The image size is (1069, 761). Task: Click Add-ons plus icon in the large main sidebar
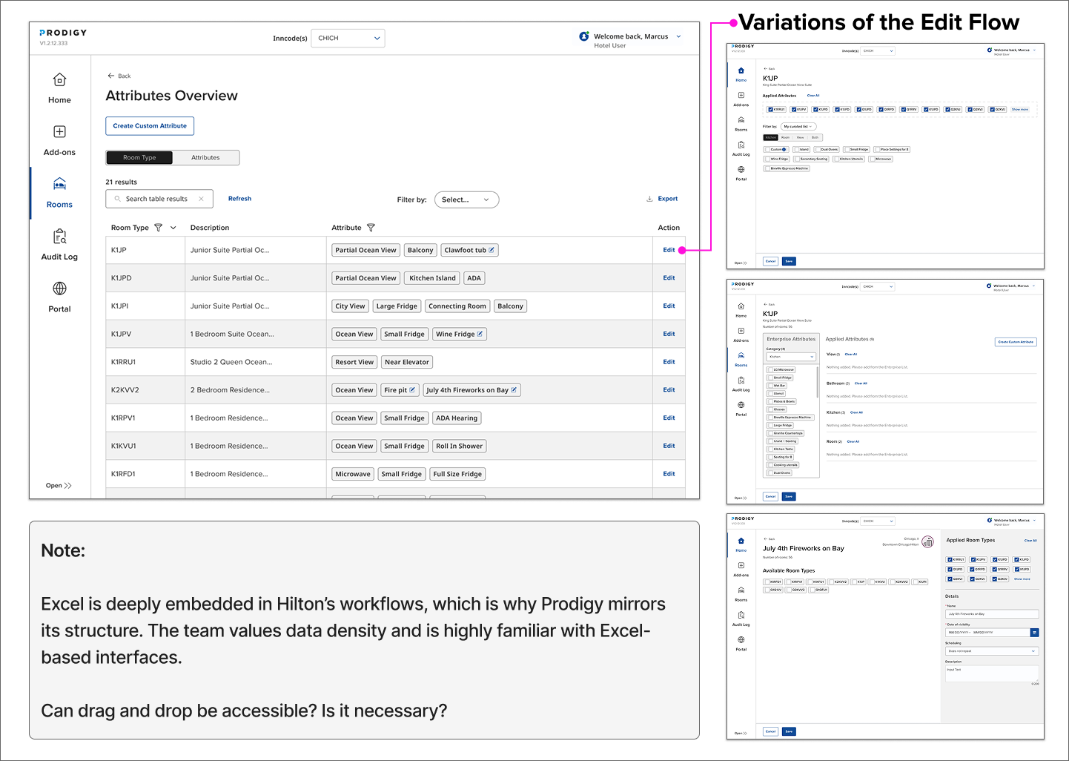[x=59, y=132]
